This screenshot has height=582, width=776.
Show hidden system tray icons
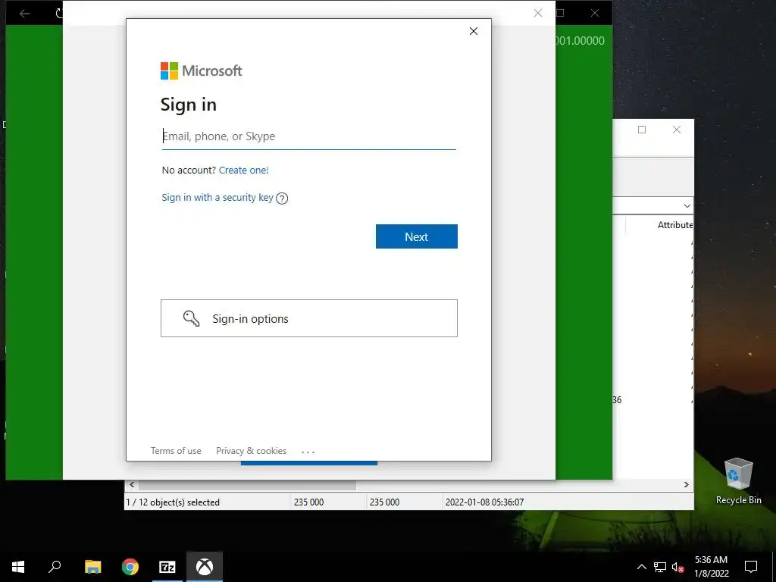tap(641, 567)
